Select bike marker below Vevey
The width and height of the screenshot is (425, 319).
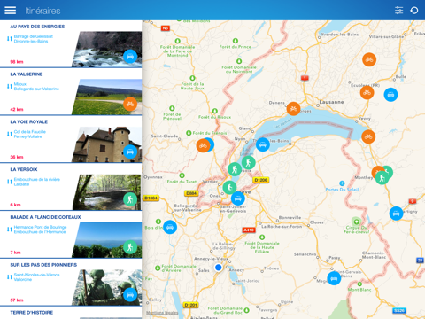point(368,136)
